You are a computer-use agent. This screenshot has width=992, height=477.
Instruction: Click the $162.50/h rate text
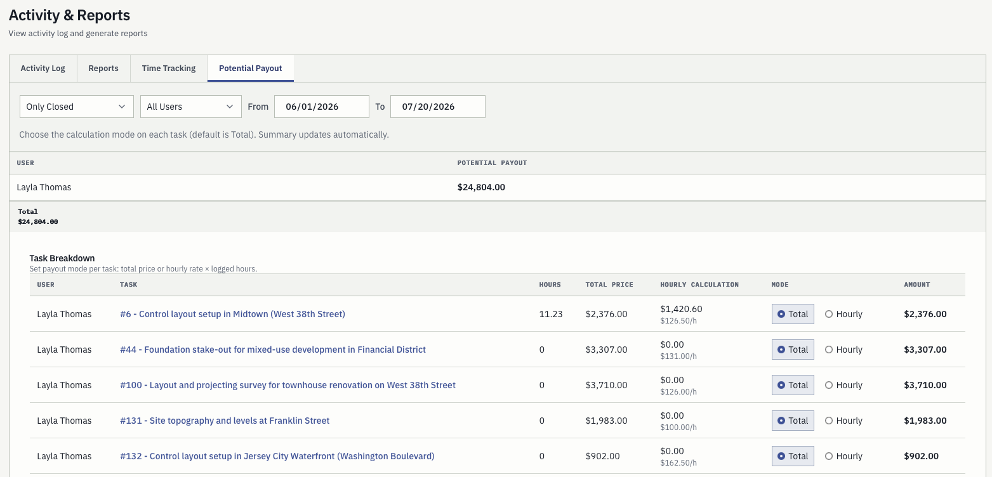click(678, 462)
